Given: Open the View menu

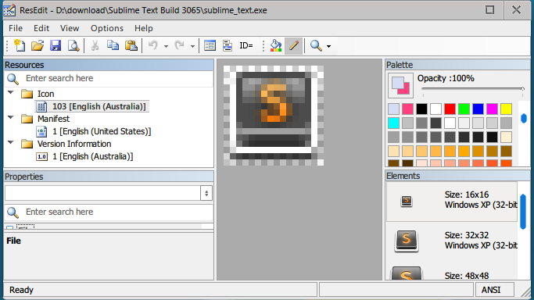Looking at the screenshot, I should [x=70, y=28].
